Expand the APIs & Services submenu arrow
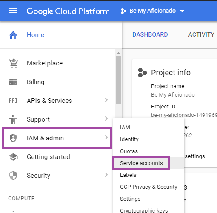This screenshot has height=213, width=217. point(106,100)
